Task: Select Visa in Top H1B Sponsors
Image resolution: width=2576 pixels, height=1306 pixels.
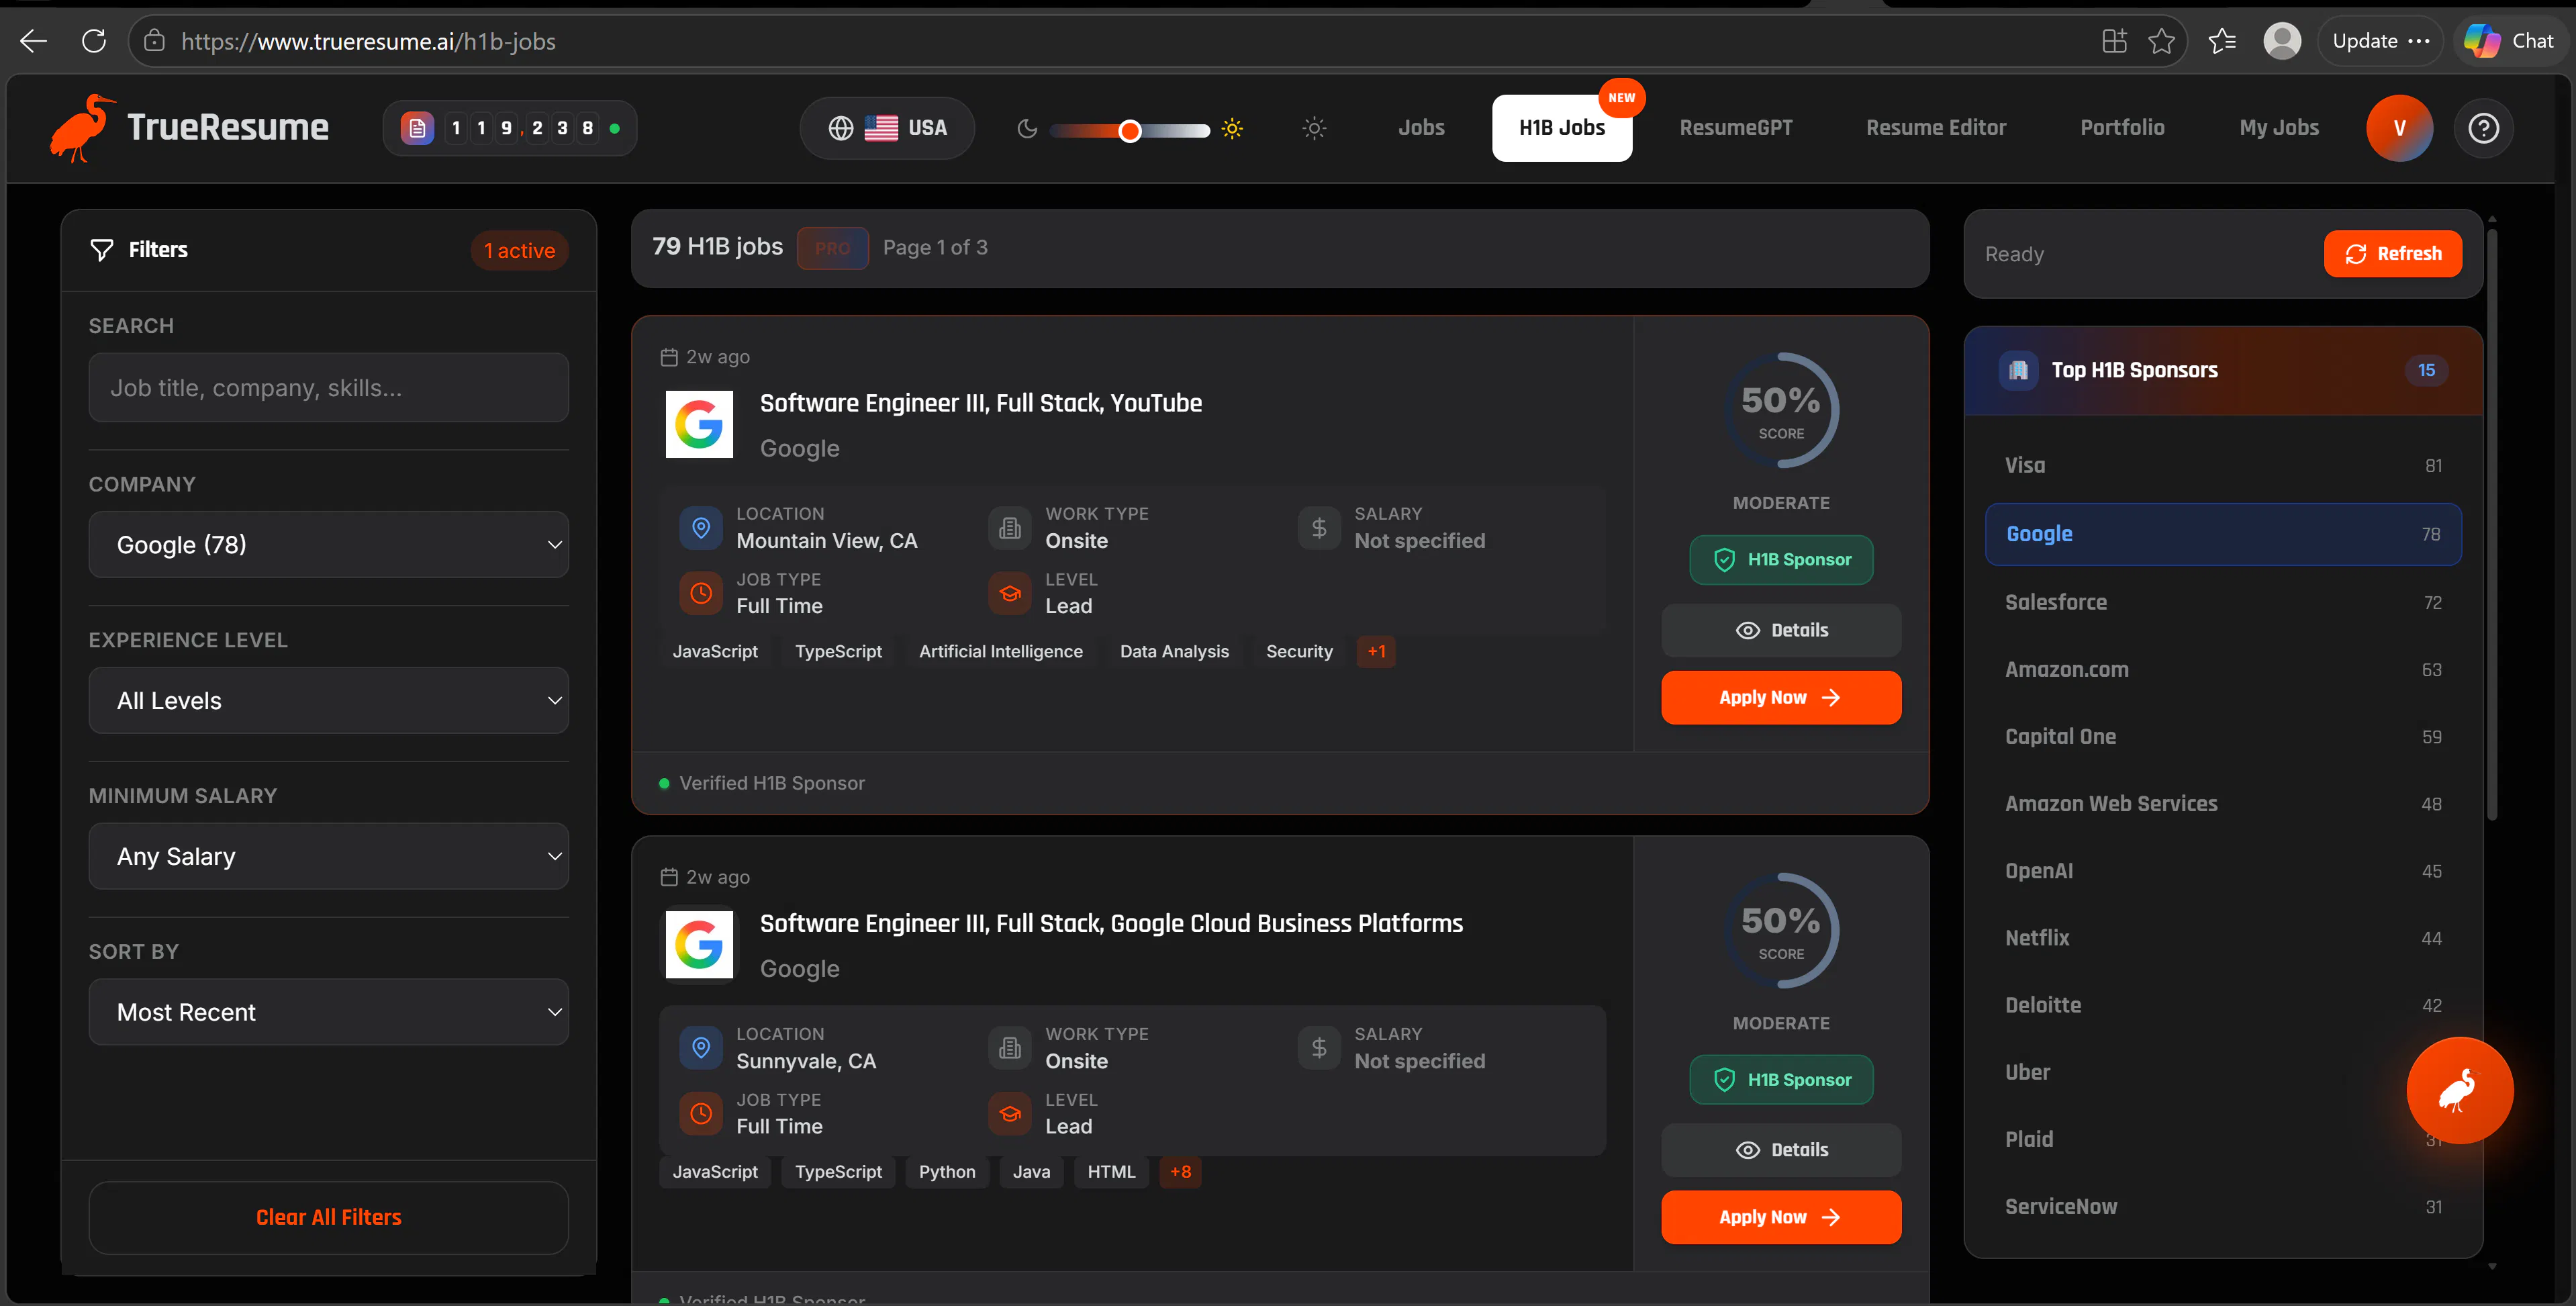Action: 2223,466
